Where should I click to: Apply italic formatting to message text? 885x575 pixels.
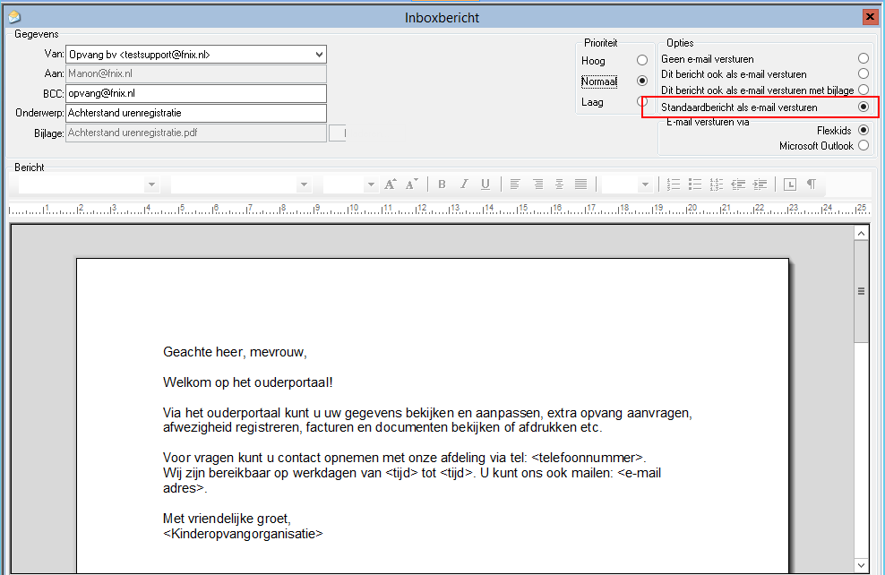(463, 185)
